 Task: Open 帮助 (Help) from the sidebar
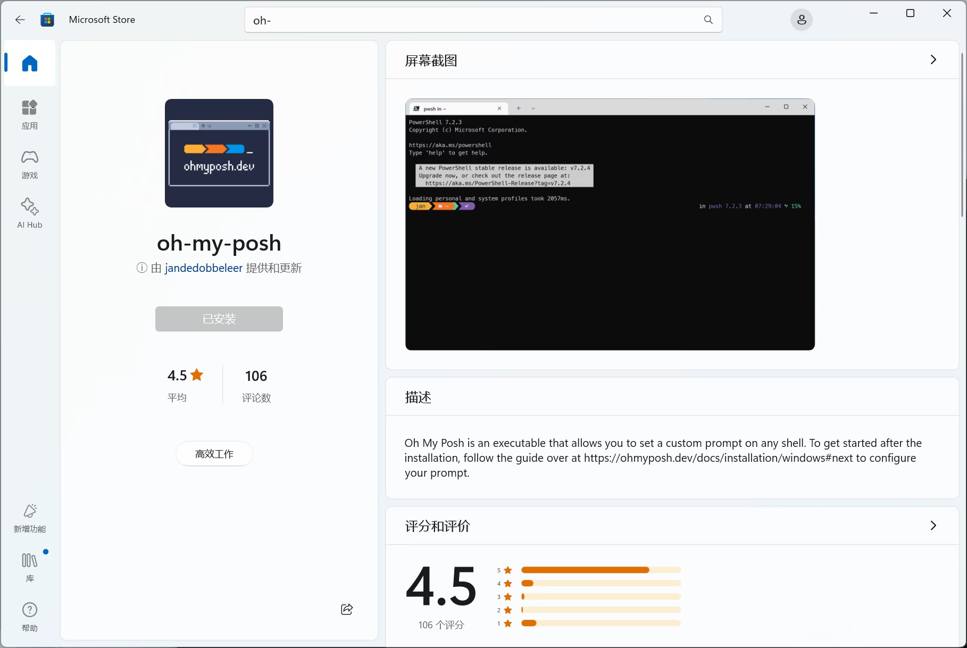click(x=29, y=616)
